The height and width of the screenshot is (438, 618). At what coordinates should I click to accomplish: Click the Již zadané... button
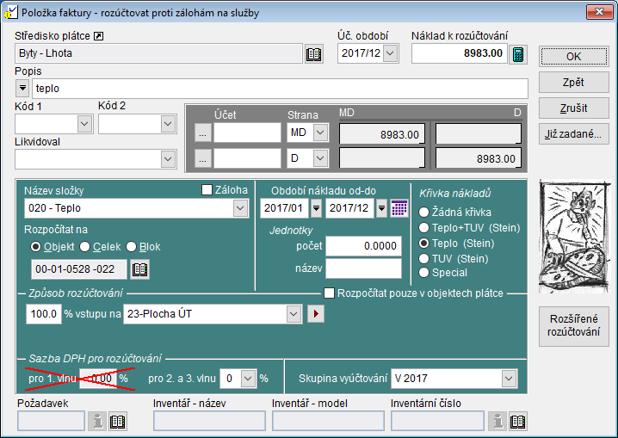(573, 134)
